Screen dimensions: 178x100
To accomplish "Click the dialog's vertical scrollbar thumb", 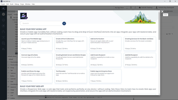I will tap(159, 26).
